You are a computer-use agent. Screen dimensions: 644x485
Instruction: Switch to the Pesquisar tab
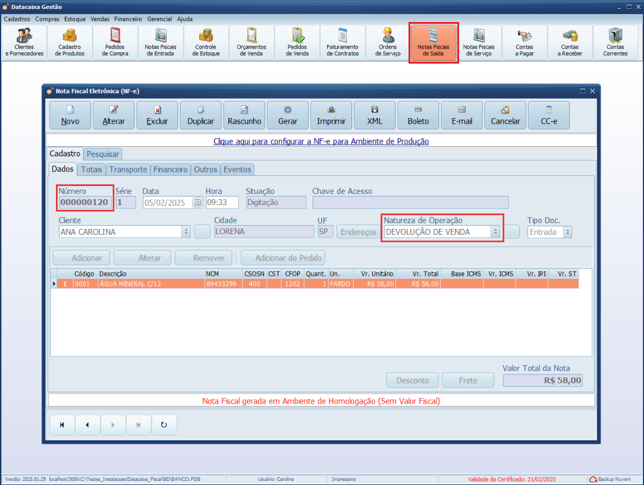click(103, 154)
